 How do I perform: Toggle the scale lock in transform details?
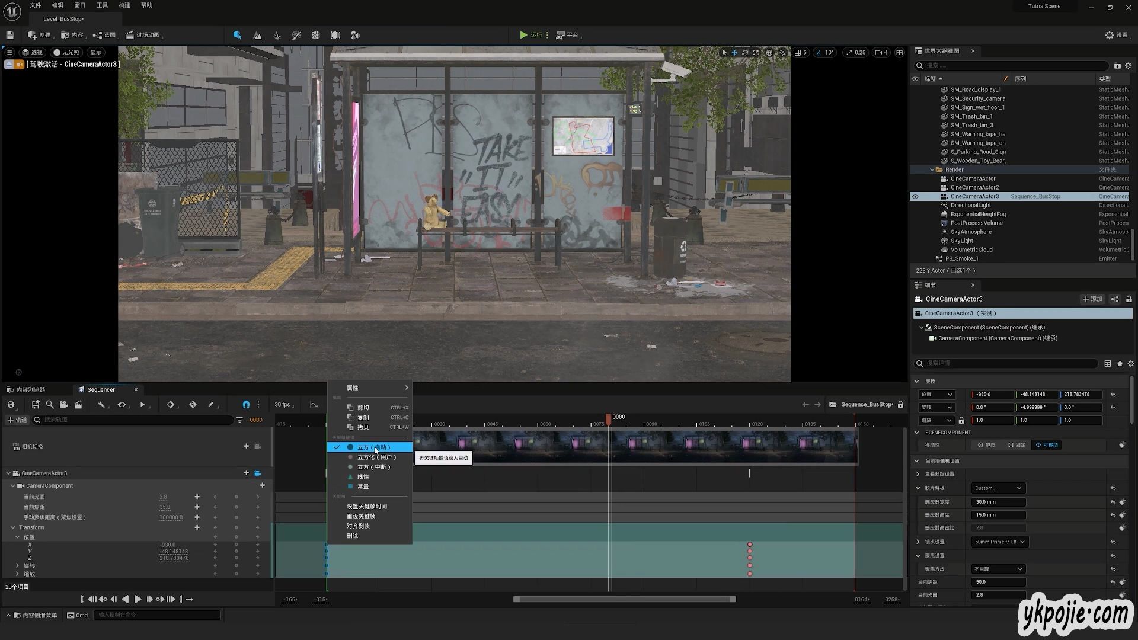click(x=961, y=420)
